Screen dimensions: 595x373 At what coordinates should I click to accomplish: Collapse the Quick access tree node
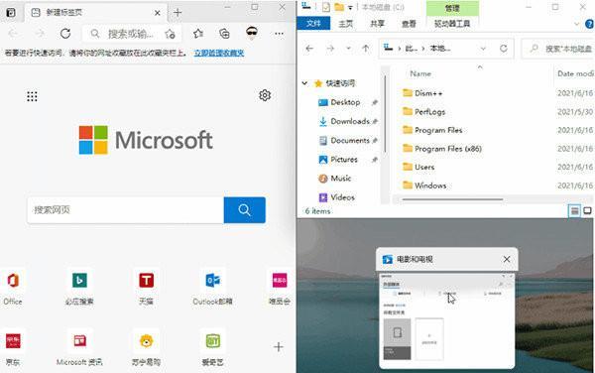pyautogui.click(x=304, y=83)
